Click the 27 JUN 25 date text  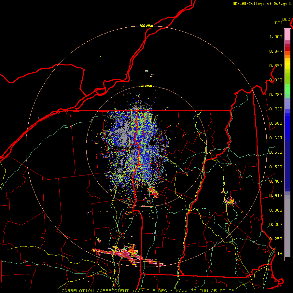click(x=204, y=291)
